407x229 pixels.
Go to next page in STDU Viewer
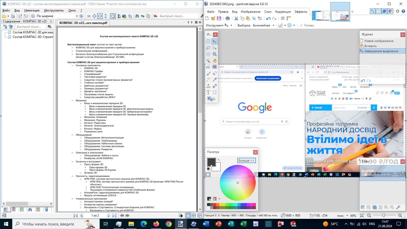tap(109, 216)
